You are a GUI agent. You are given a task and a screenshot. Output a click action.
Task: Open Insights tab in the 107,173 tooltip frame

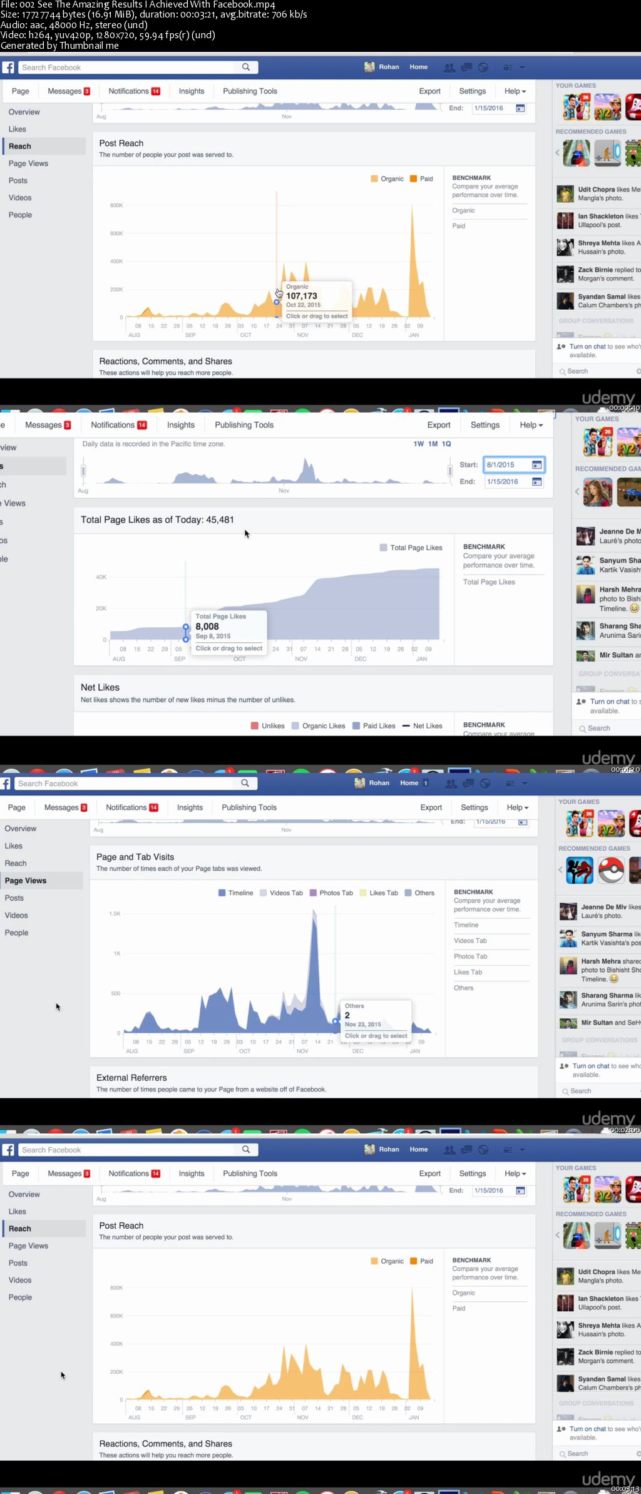tap(192, 91)
